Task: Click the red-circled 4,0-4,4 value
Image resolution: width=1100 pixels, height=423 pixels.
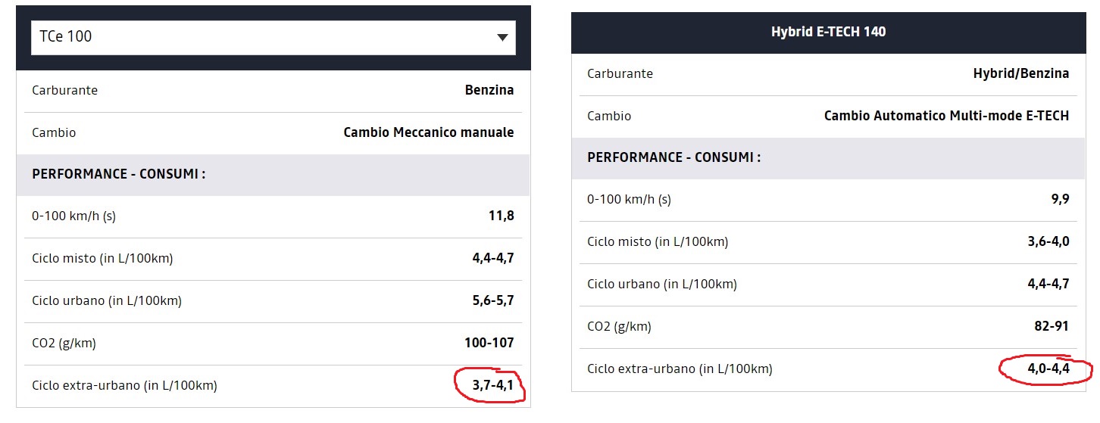Action: tap(1048, 369)
